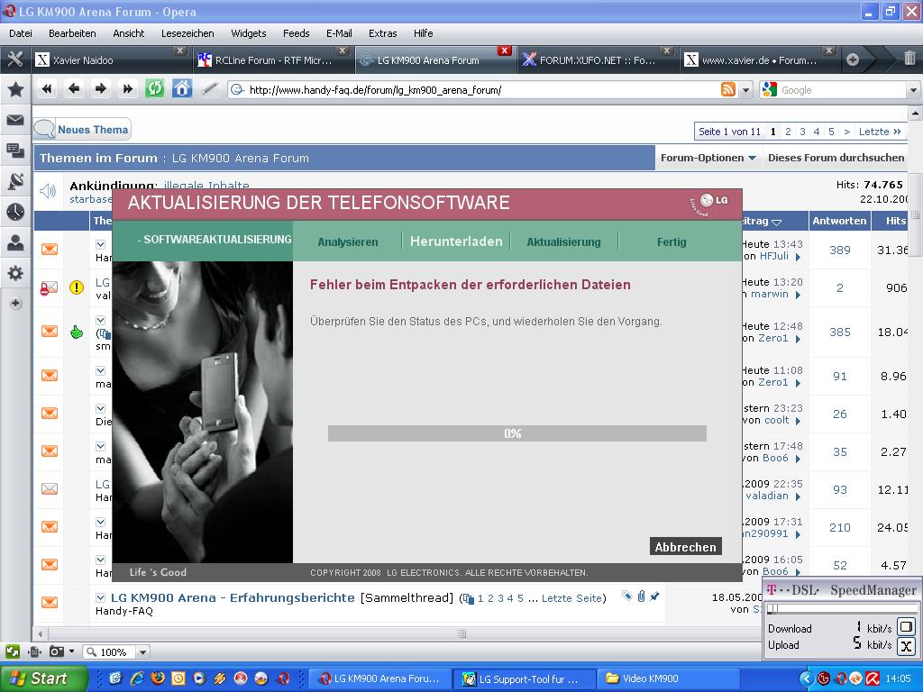This screenshot has width=923, height=692.
Task: Open the Video KM900 folder from taskbar
Action: coord(668,678)
